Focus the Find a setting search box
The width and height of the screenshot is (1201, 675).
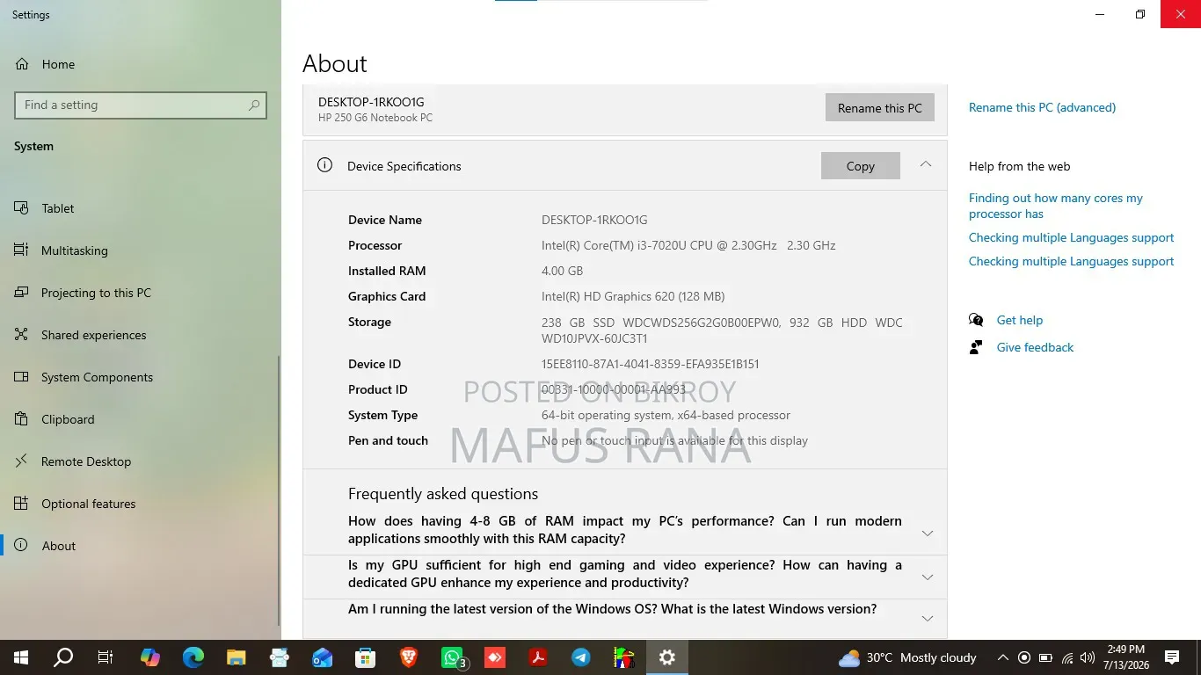coord(141,105)
